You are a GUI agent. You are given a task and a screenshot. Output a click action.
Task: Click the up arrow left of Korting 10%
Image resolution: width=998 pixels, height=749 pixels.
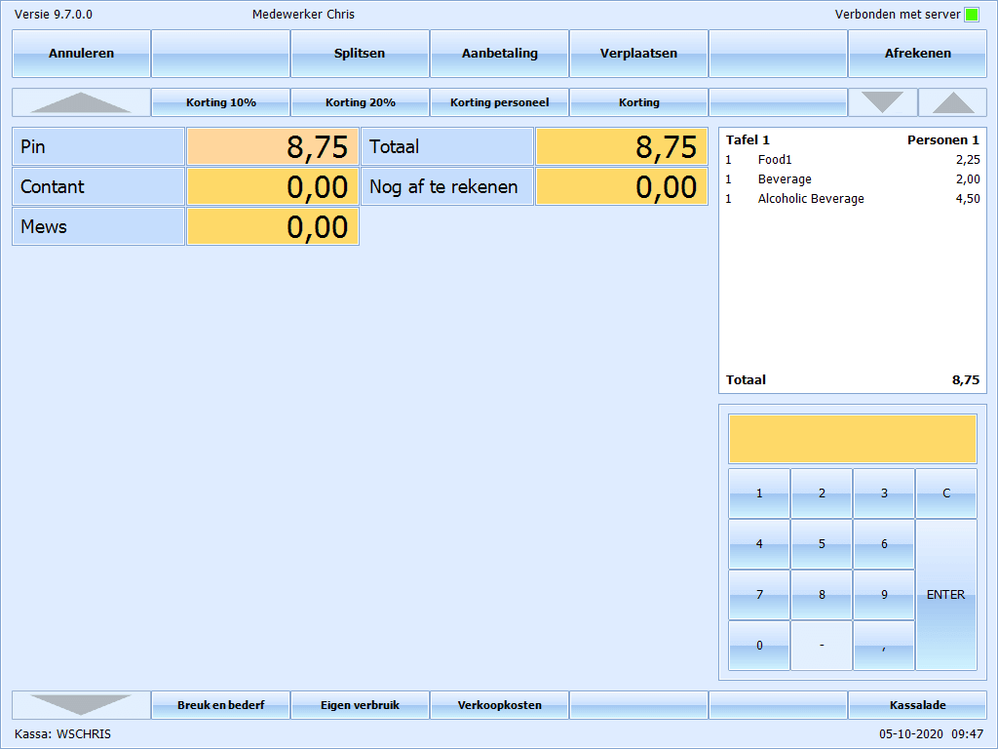(81, 102)
